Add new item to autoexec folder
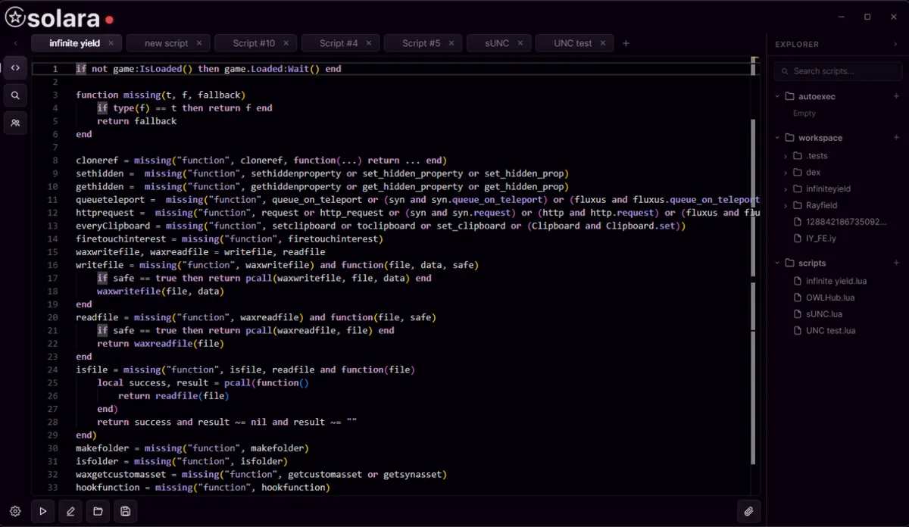 tap(896, 96)
